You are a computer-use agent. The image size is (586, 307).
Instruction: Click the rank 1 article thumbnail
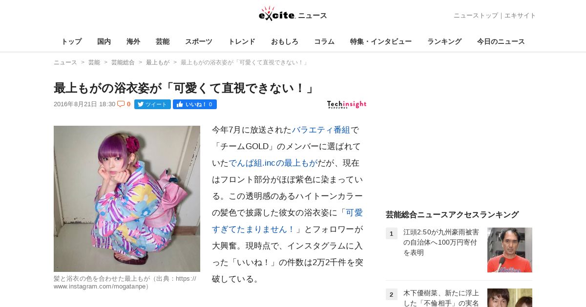tap(510, 250)
